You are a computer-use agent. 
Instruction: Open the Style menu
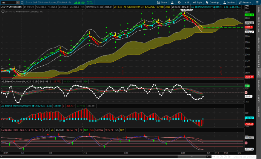pos(198,2)
